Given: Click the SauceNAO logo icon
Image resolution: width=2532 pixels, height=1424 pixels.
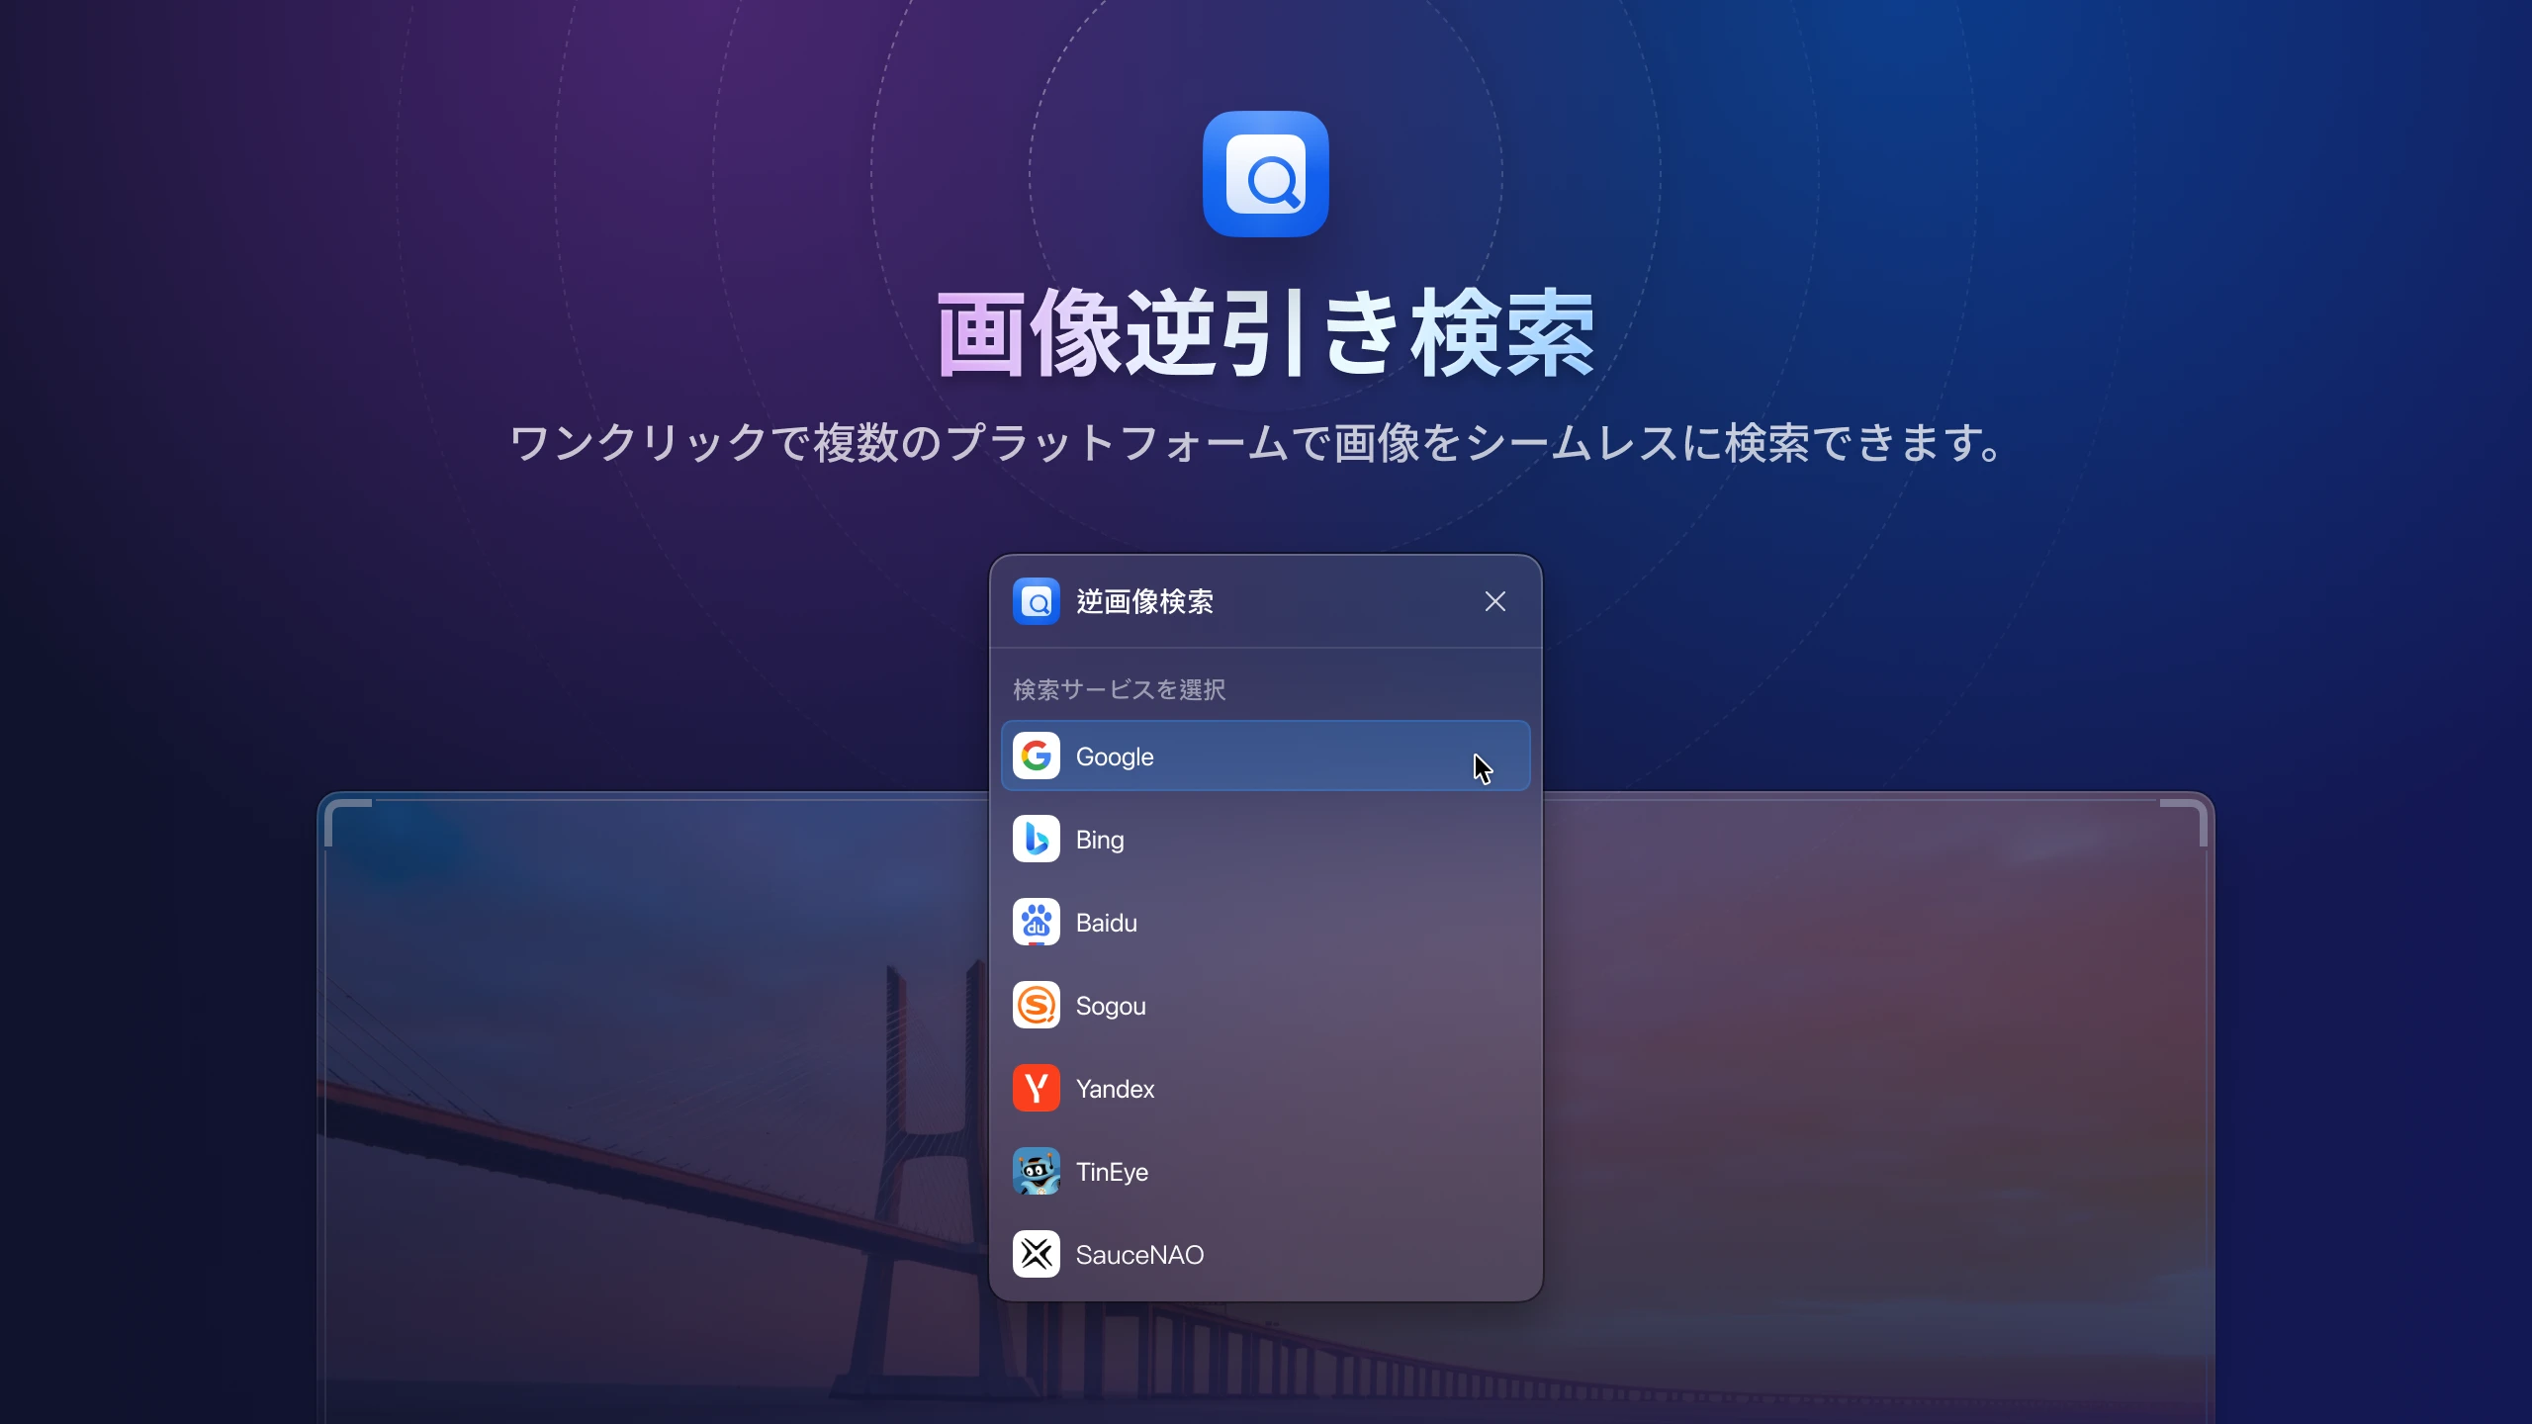Looking at the screenshot, I should [1036, 1255].
